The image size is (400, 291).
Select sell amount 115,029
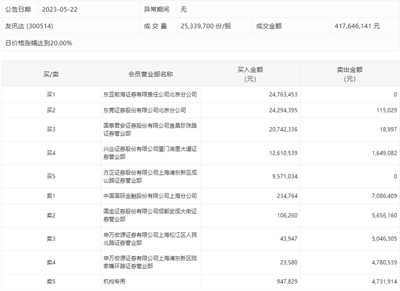tap(387, 110)
